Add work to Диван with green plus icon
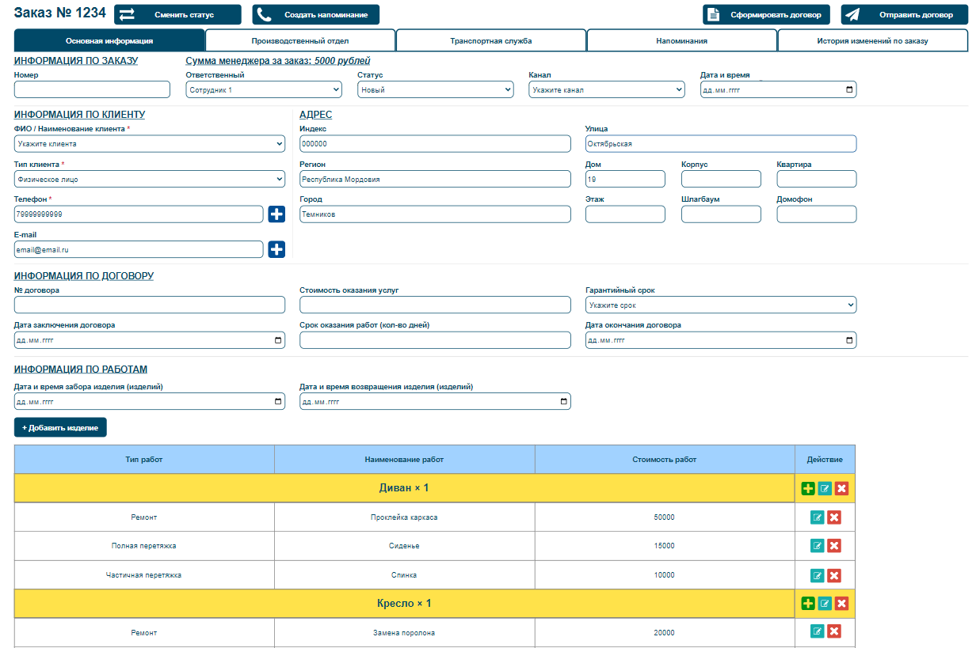The image size is (976, 648). pyautogui.click(x=808, y=488)
